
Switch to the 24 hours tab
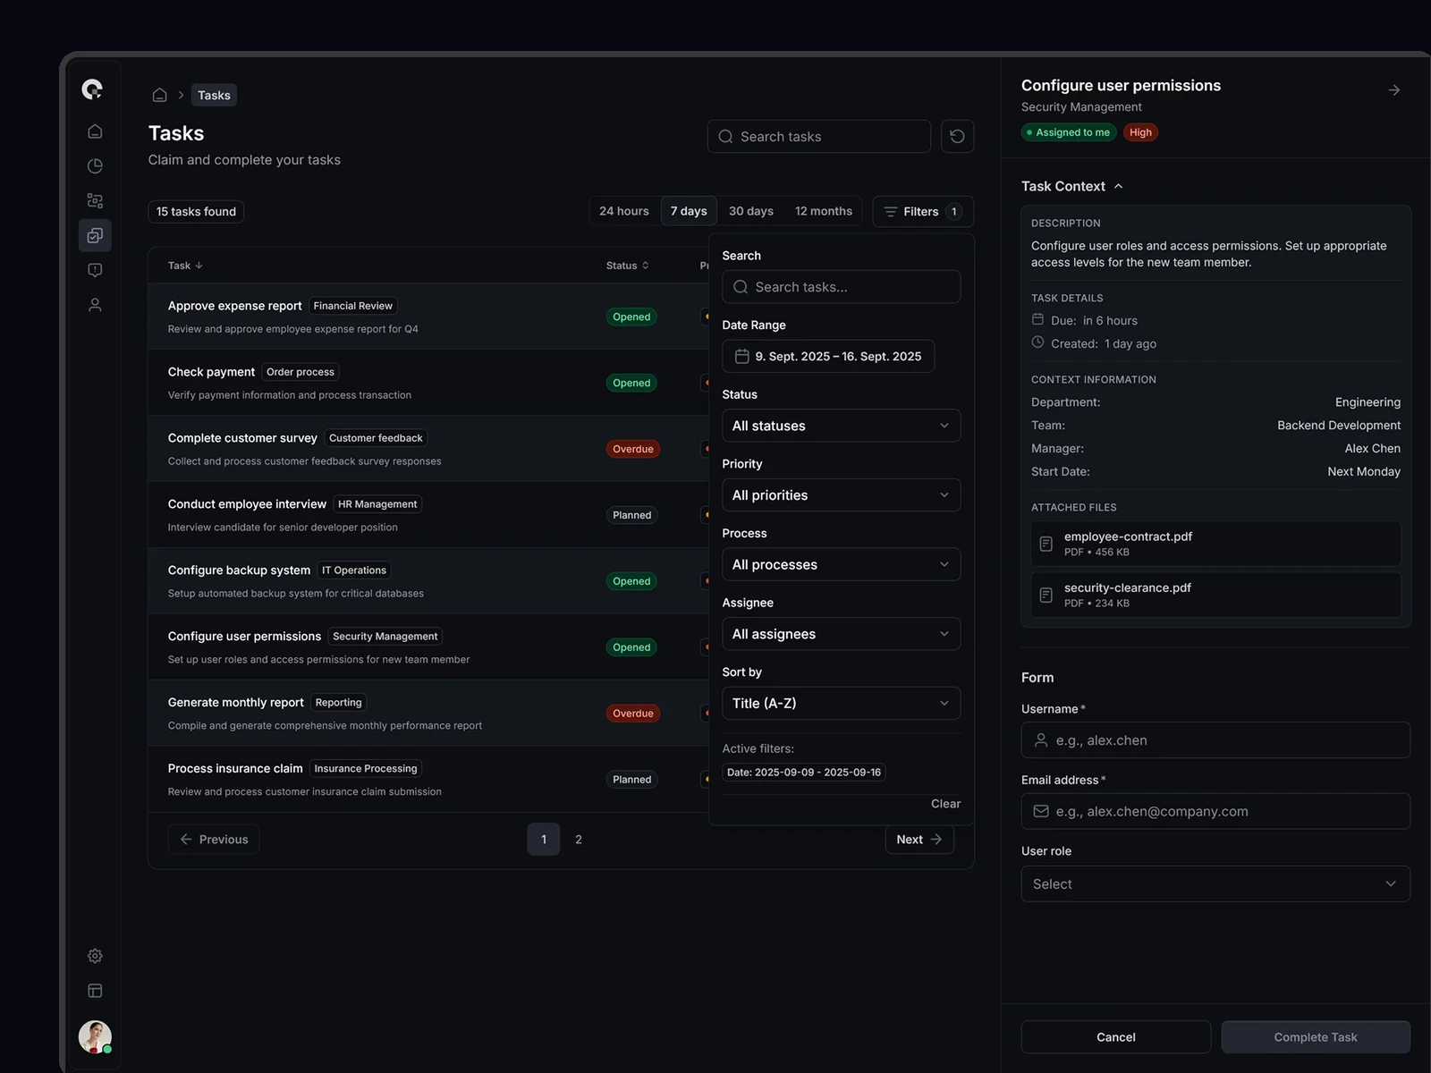coord(624,212)
